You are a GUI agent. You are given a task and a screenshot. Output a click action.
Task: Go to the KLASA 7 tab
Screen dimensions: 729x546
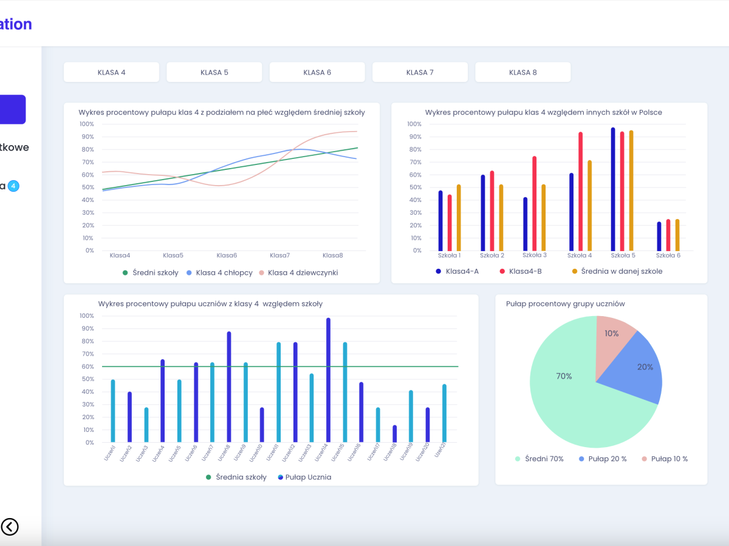[x=420, y=72]
